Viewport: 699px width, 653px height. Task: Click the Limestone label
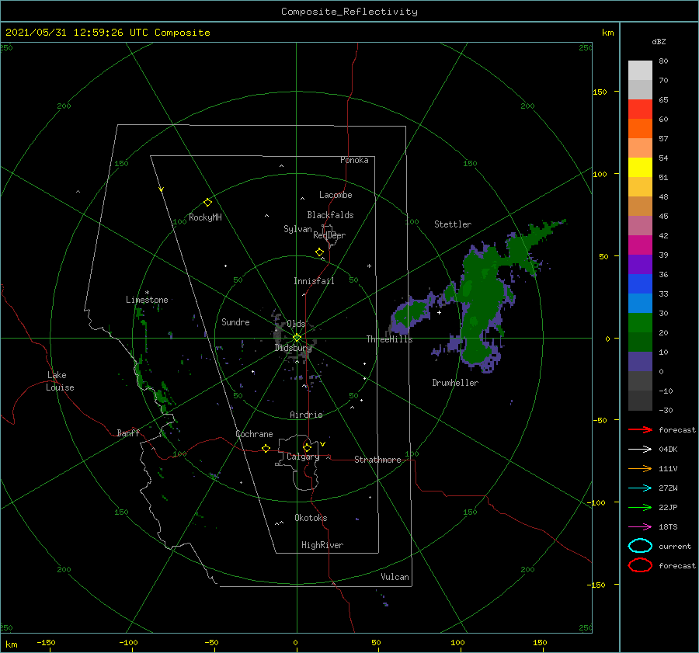[x=147, y=300]
